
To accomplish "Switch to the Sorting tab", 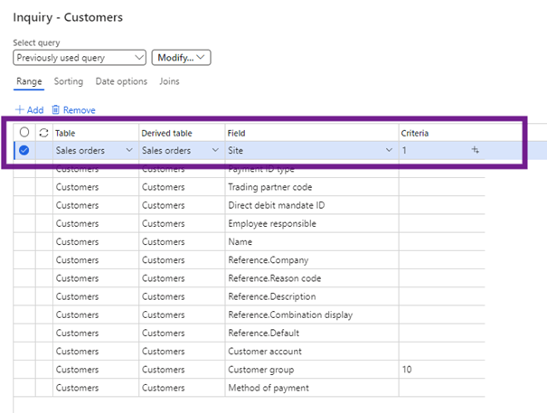I will tap(69, 81).
